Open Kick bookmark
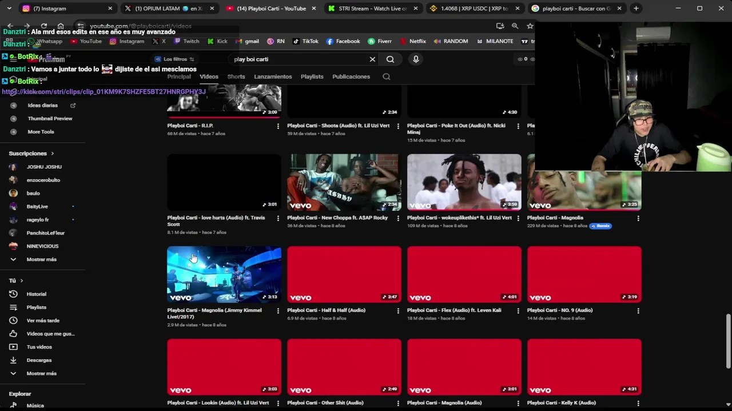Image resolution: width=732 pixels, height=411 pixels. coord(217,41)
